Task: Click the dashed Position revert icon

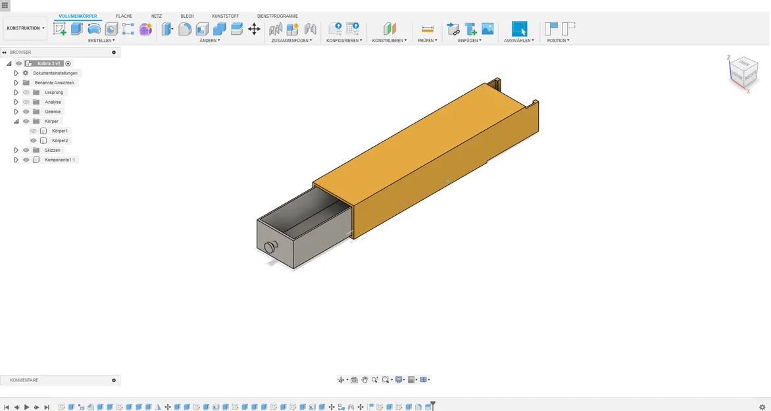Action: pos(568,29)
